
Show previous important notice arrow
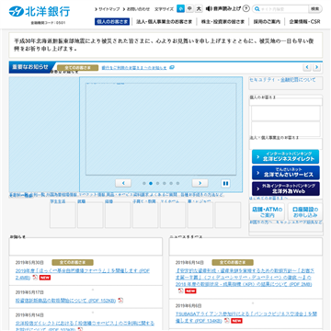pos(307,67)
